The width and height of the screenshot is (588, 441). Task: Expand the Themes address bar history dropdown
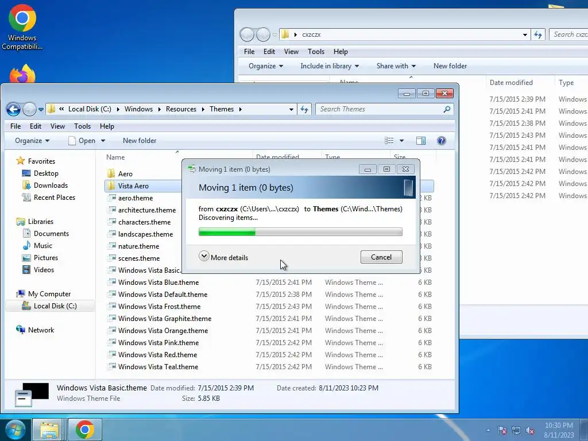[291, 109]
